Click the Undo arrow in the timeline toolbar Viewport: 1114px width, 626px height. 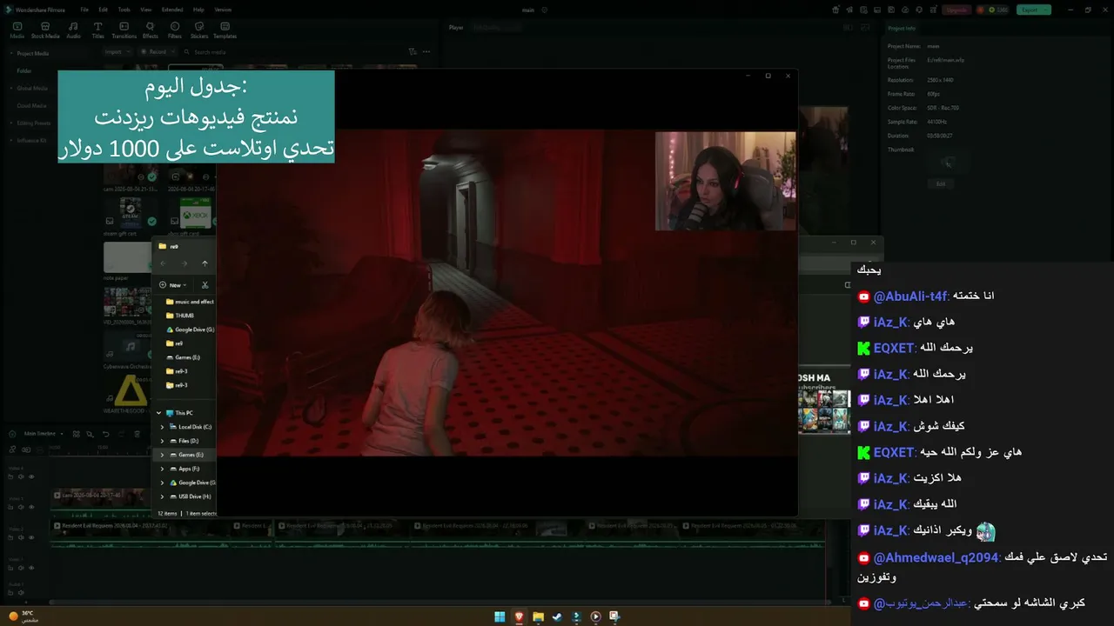click(105, 433)
